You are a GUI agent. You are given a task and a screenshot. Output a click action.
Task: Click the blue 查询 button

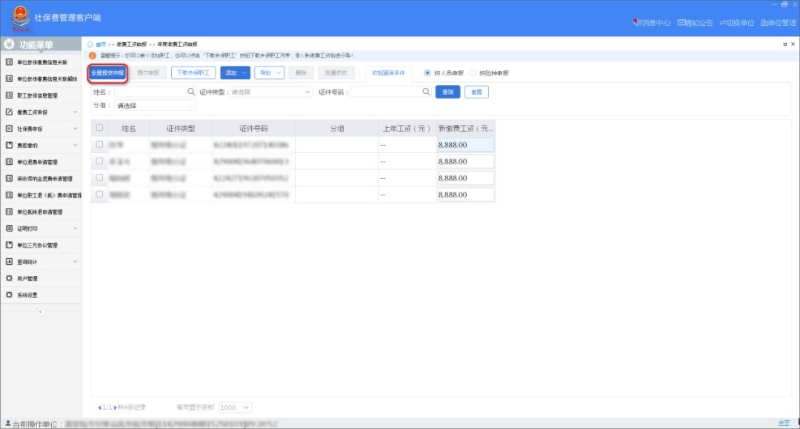coord(447,92)
